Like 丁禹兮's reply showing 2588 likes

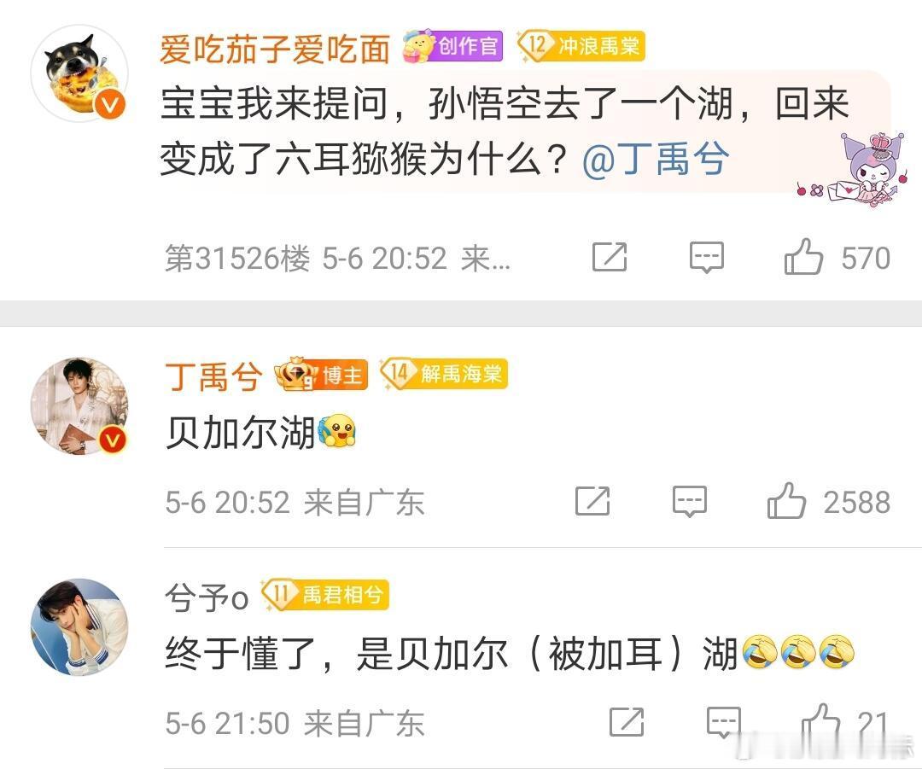coord(786,502)
